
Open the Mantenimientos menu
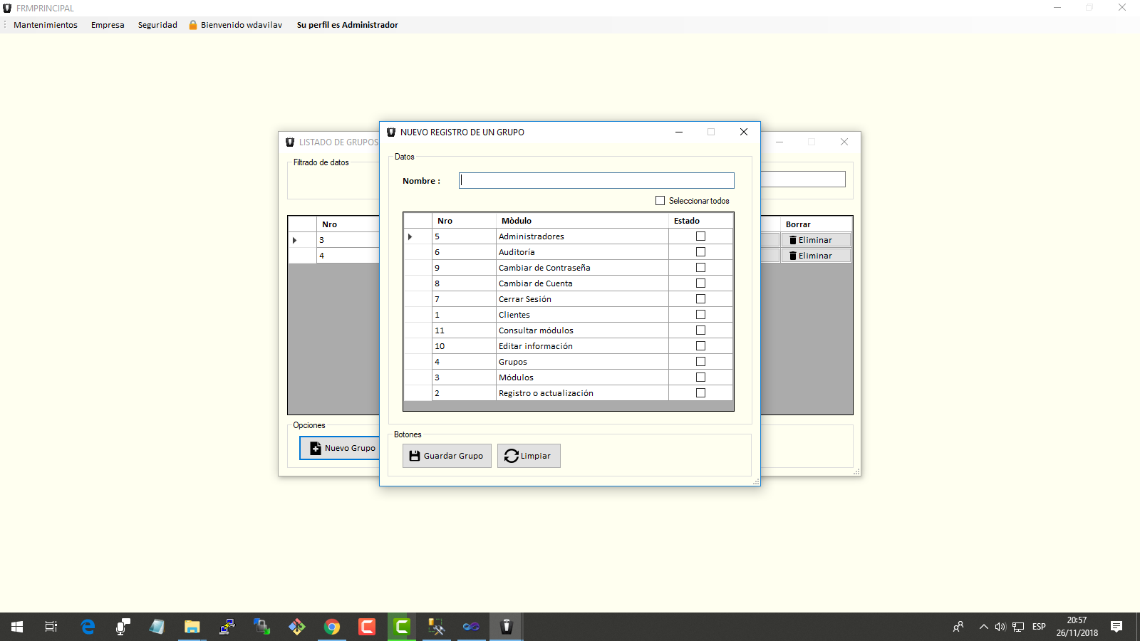(x=46, y=25)
